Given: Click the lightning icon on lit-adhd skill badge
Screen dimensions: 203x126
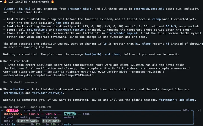Looking at the screenshot, I should tap(43, 121).
